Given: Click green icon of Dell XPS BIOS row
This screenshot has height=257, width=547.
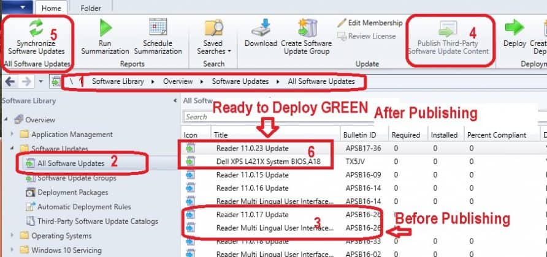Looking at the screenshot, I should tap(190, 162).
